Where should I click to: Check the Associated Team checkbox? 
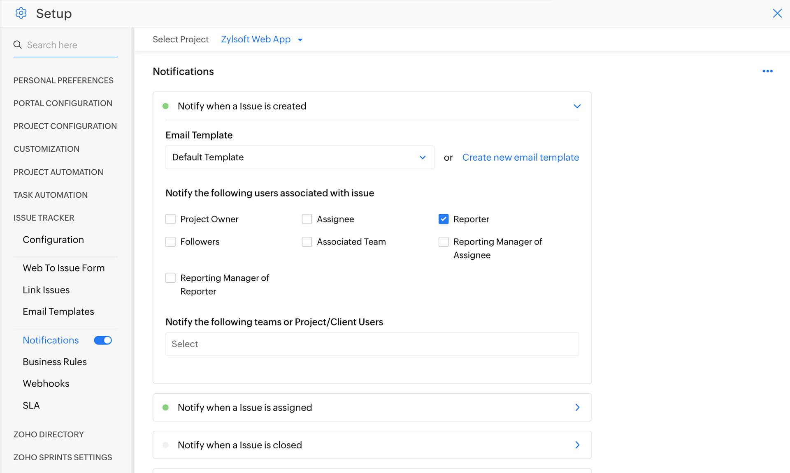(307, 242)
